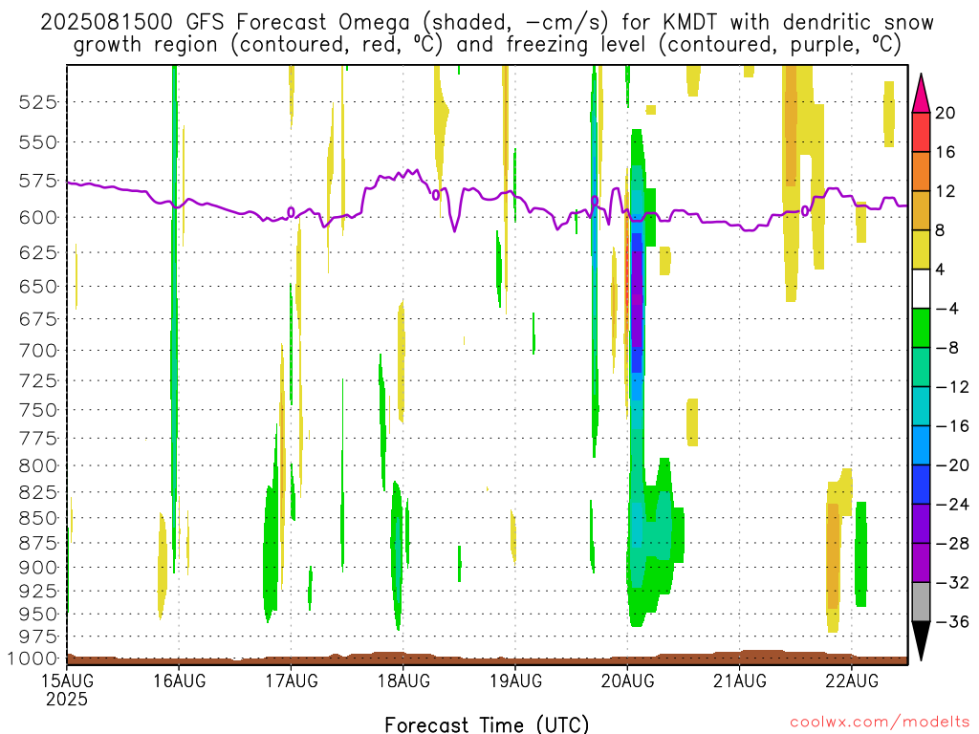Image resolution: width=979 pixels, height=734 pixels.
Task: Click the colorbar value label 16
Action: click(946, 152)
